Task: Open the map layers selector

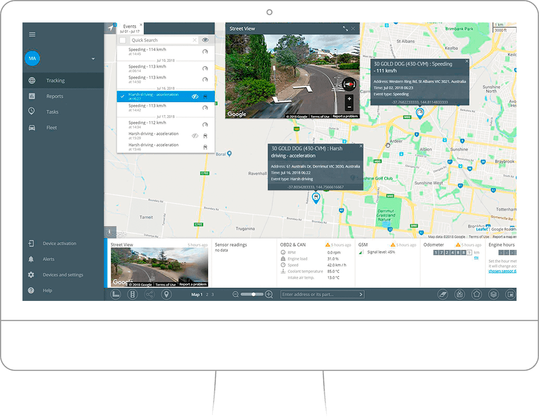Action: coord(493,295)
